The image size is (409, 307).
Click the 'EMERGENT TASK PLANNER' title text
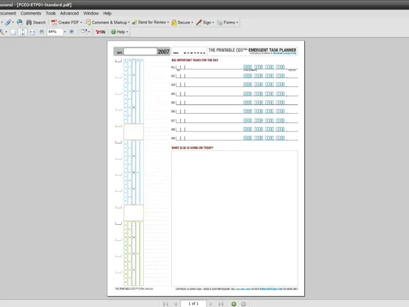point(272,50)
